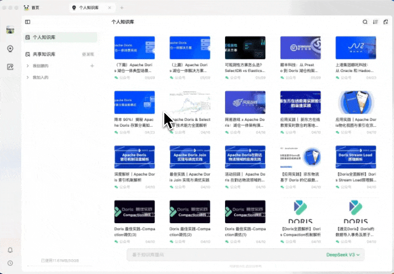This screenshot has height=274, width=394.
Task: Expand the 我创建的 section chevron
Action: (27, 66)
